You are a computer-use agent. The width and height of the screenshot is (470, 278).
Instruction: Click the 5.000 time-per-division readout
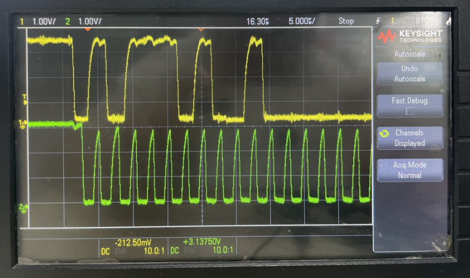point(302,21)
